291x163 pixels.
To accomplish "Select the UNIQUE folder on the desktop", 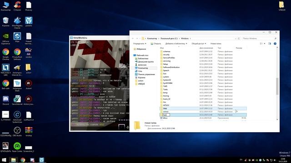I will pos(282,6).
